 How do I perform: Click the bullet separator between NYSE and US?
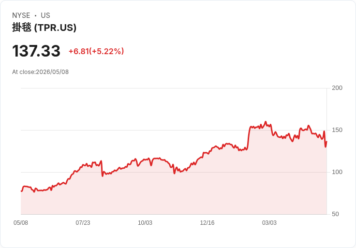click(x=35, y=15)
